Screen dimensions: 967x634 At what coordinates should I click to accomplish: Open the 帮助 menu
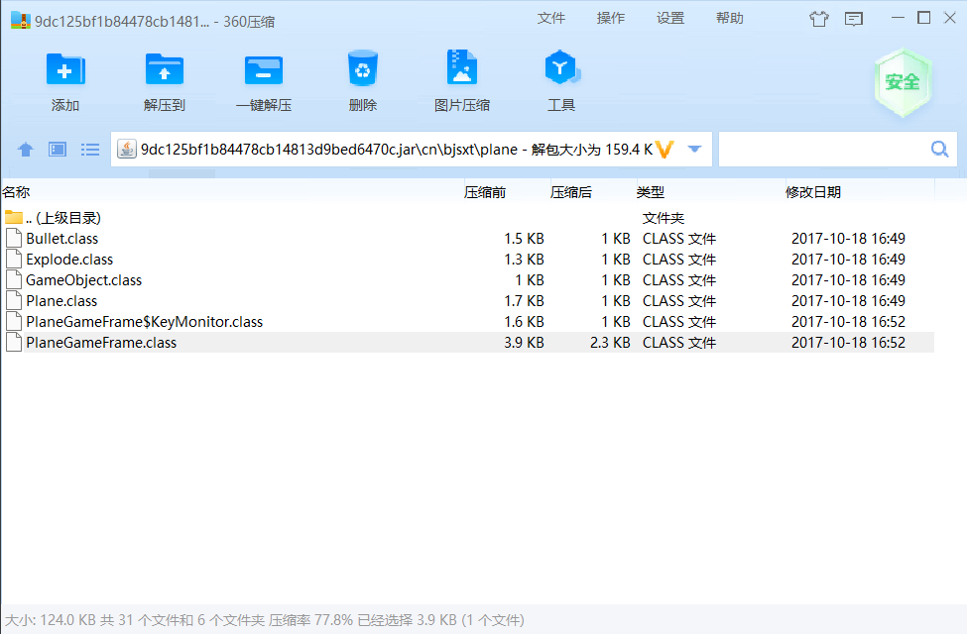(730, 19)
